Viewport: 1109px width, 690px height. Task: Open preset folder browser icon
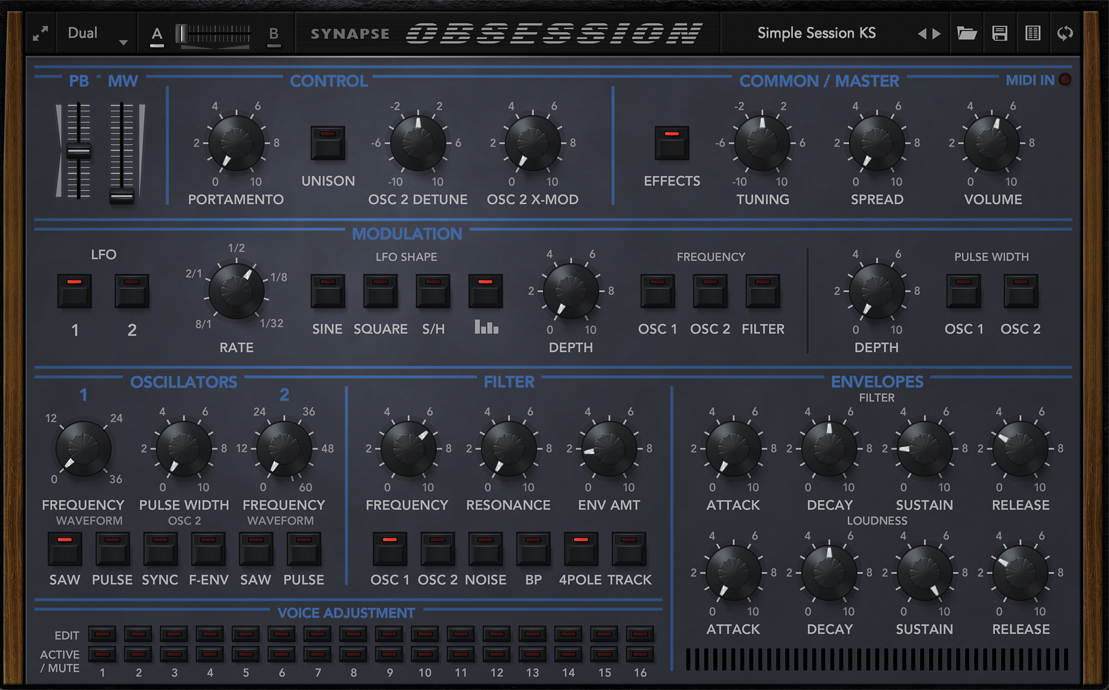967,33
